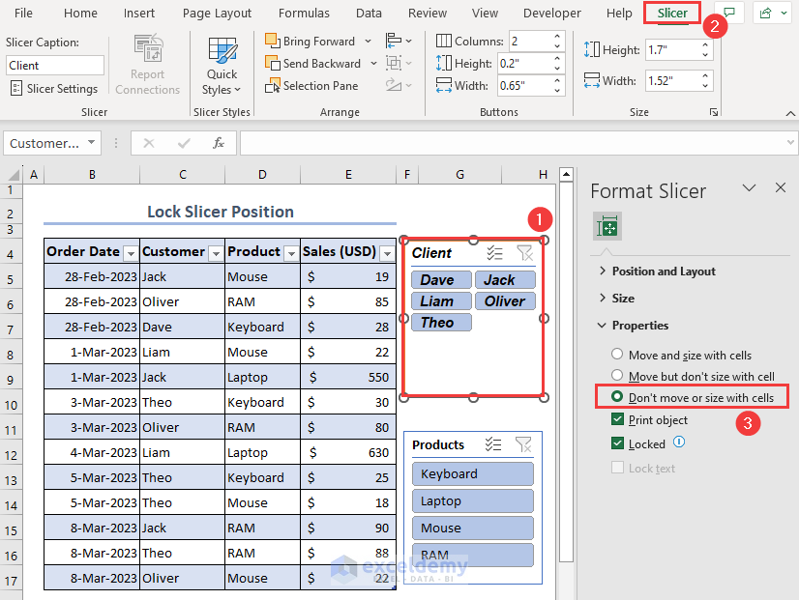Open Size dialog launcher
Viewport: 799px width, 600px height.
point(714,112)
